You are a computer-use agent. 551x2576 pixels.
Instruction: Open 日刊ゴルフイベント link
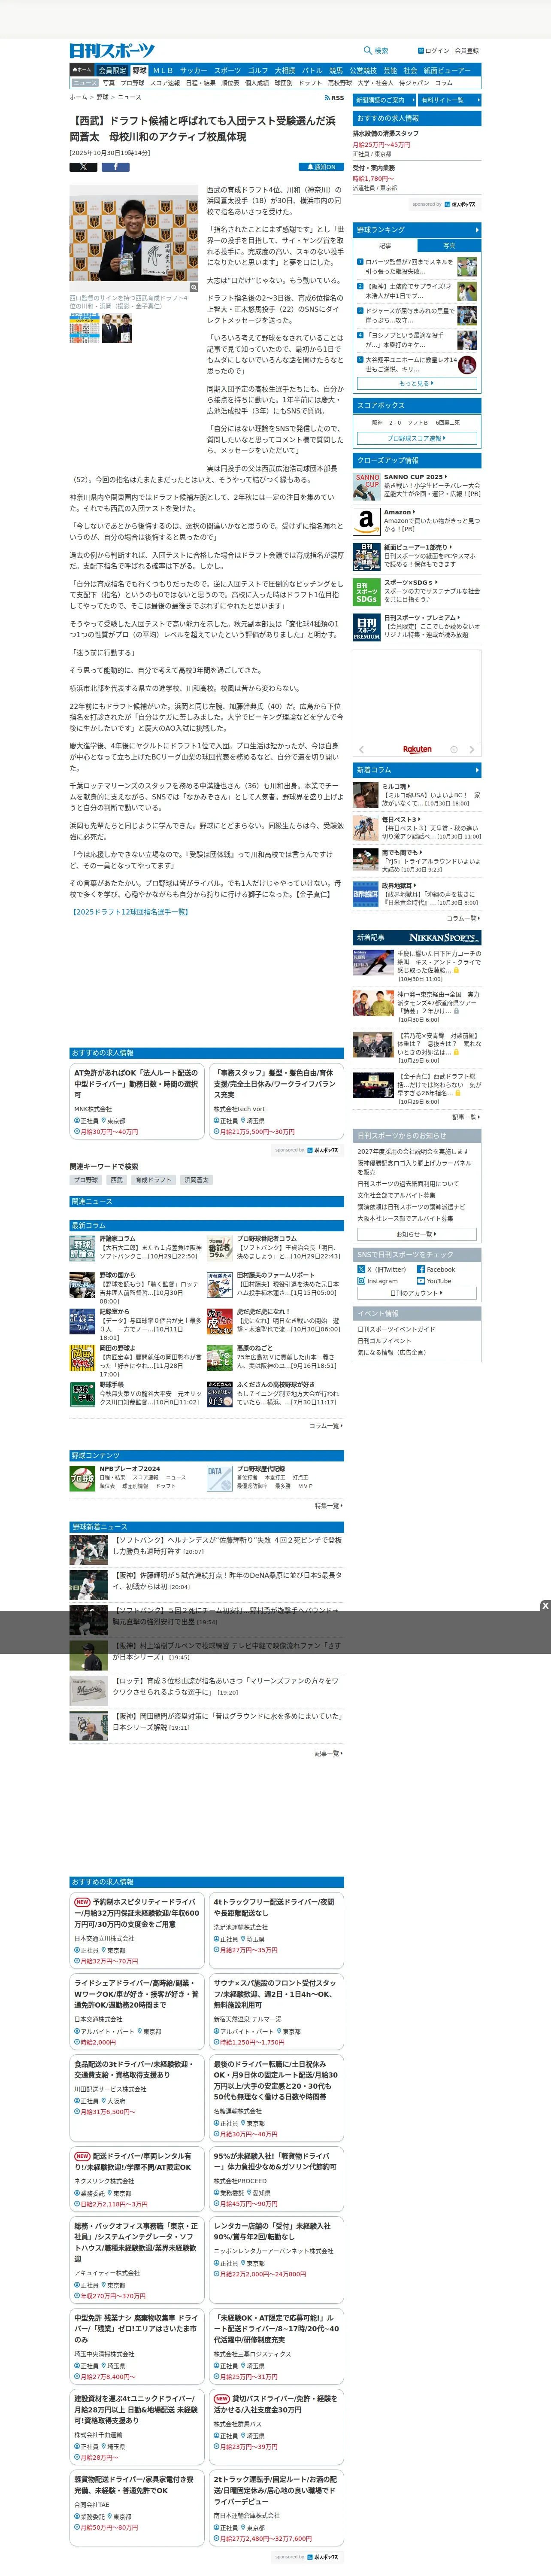385,1340
